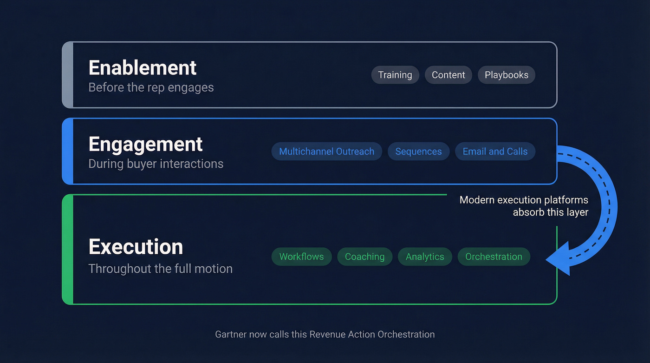650x363 pixels.
Task: Click the Content tag
Action: pos(448,75)
